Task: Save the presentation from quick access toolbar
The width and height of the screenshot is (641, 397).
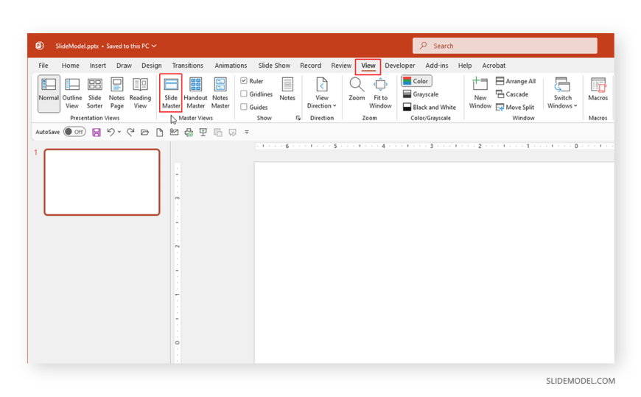Action: (97, 132)
